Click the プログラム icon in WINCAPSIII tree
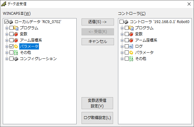The image size is (194, 127). tap(16, 28)
